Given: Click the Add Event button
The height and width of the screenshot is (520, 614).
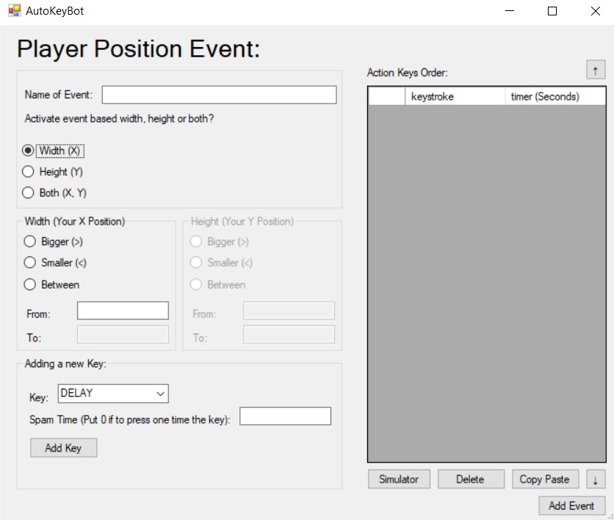Looking at the screenshot, I should (x=571, y=506).
